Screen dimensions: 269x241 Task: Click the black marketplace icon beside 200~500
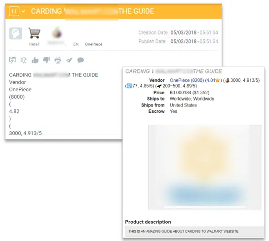coord(159,86)
